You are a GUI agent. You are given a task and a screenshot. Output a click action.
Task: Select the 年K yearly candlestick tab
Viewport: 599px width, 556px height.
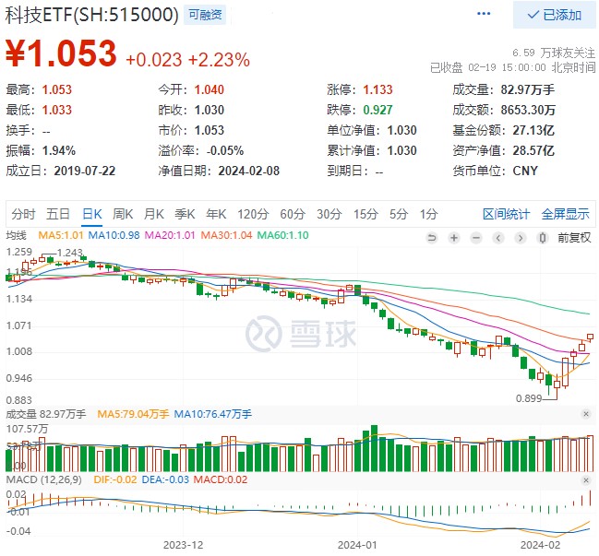point(216,214)
